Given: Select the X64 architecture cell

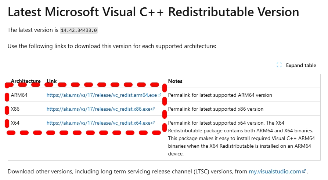Looking at the screenshot, I should pos(15,123).
